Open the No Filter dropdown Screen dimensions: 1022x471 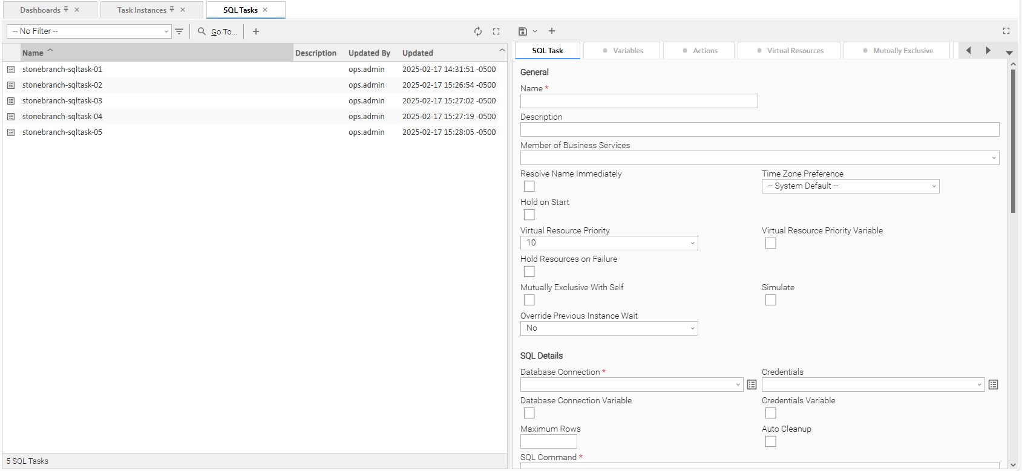point(89,31)
